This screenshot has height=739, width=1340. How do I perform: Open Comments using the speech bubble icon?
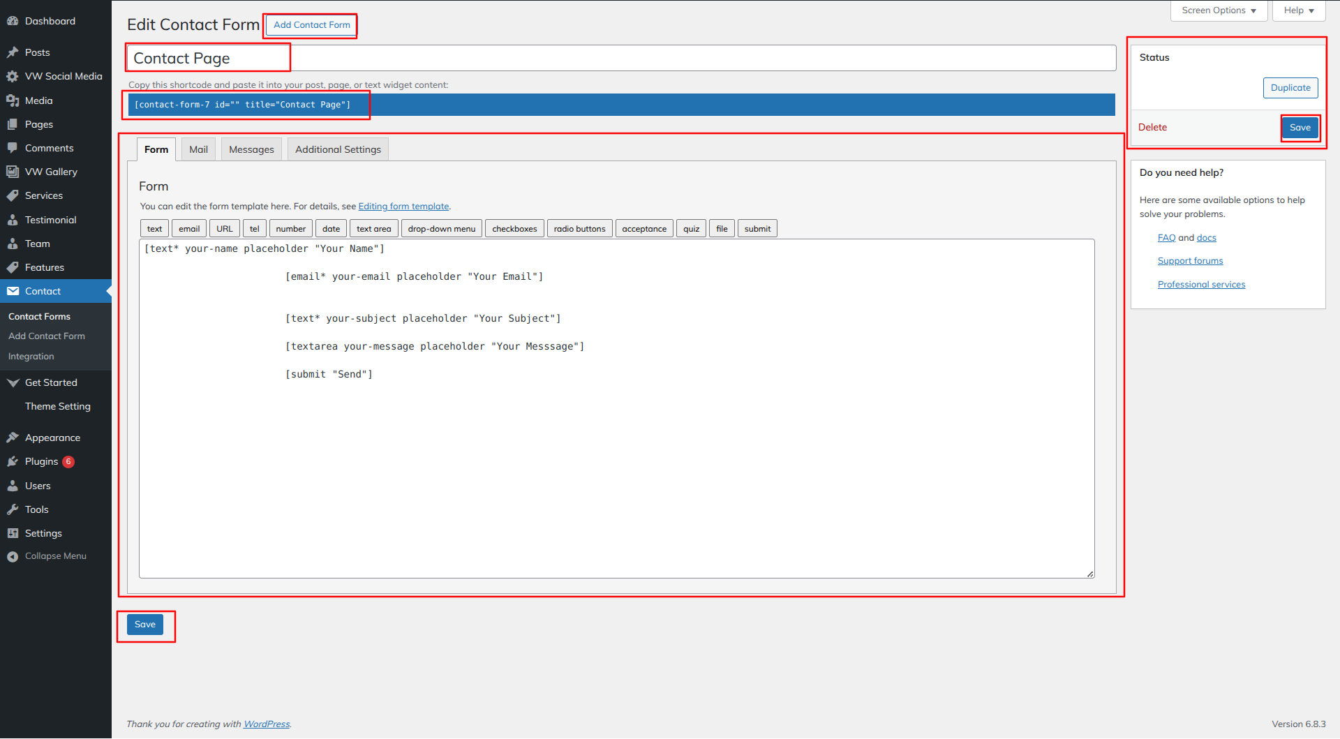[x=13, y=148]
